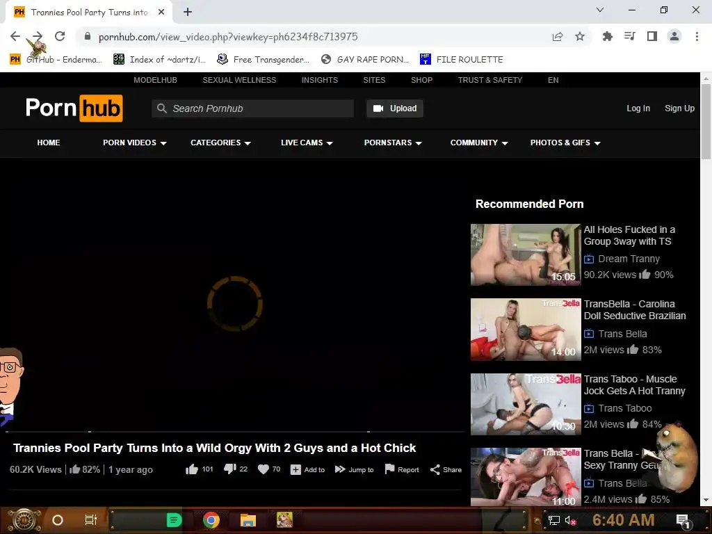Screen dimensions: 712x534
Task: Click the browser address bar URL
Action: point(228,37)
